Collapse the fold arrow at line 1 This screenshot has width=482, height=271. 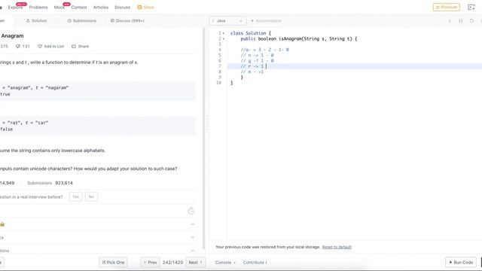tap(224, 33)
